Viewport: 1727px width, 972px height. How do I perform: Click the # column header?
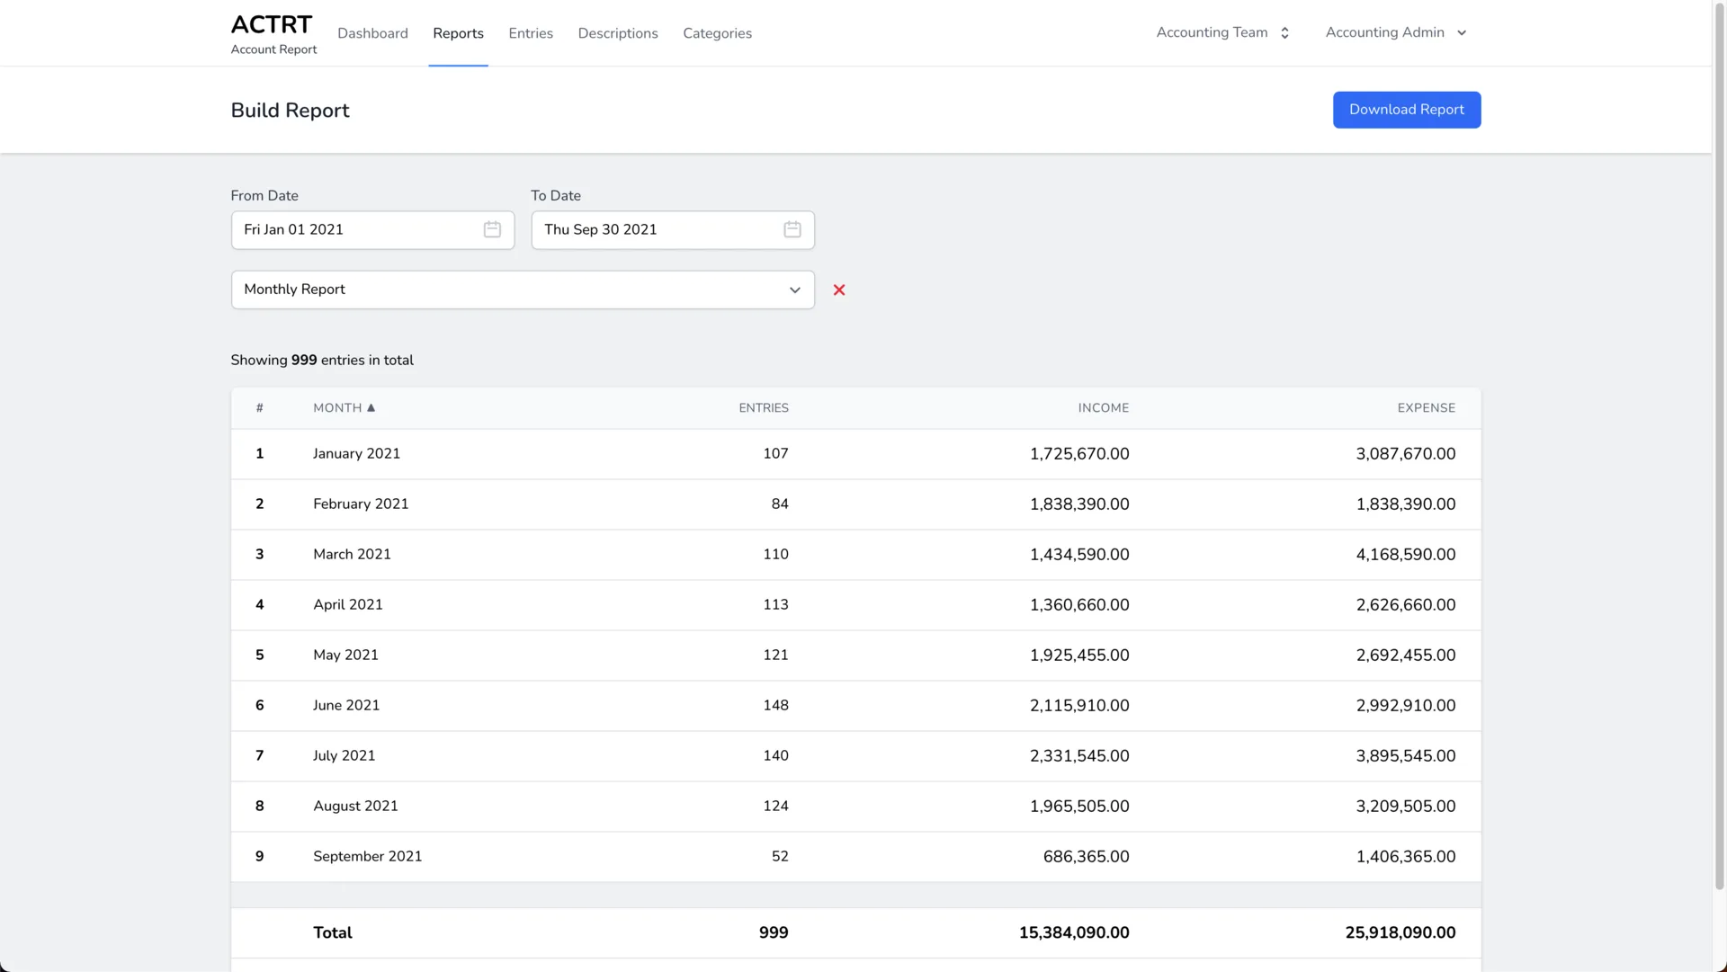coord(259,408)
